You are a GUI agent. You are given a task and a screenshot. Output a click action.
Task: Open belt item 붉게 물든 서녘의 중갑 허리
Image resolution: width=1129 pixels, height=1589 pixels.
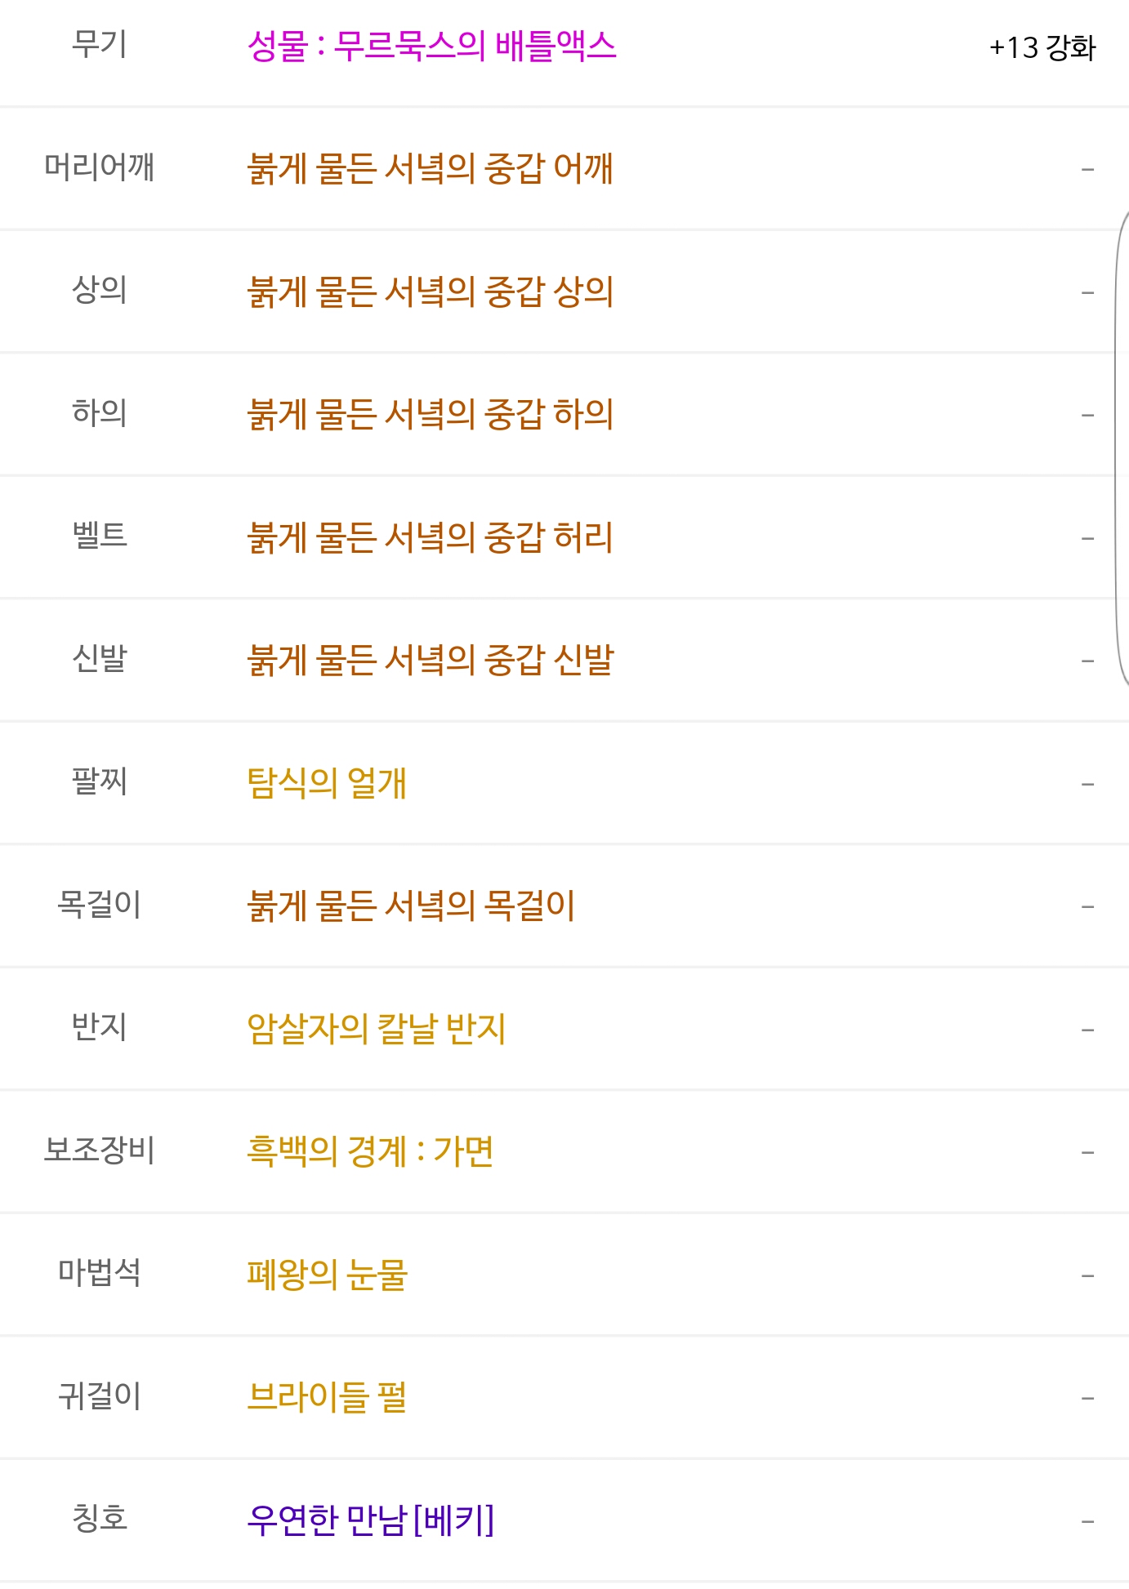click(x=431, y=537)
